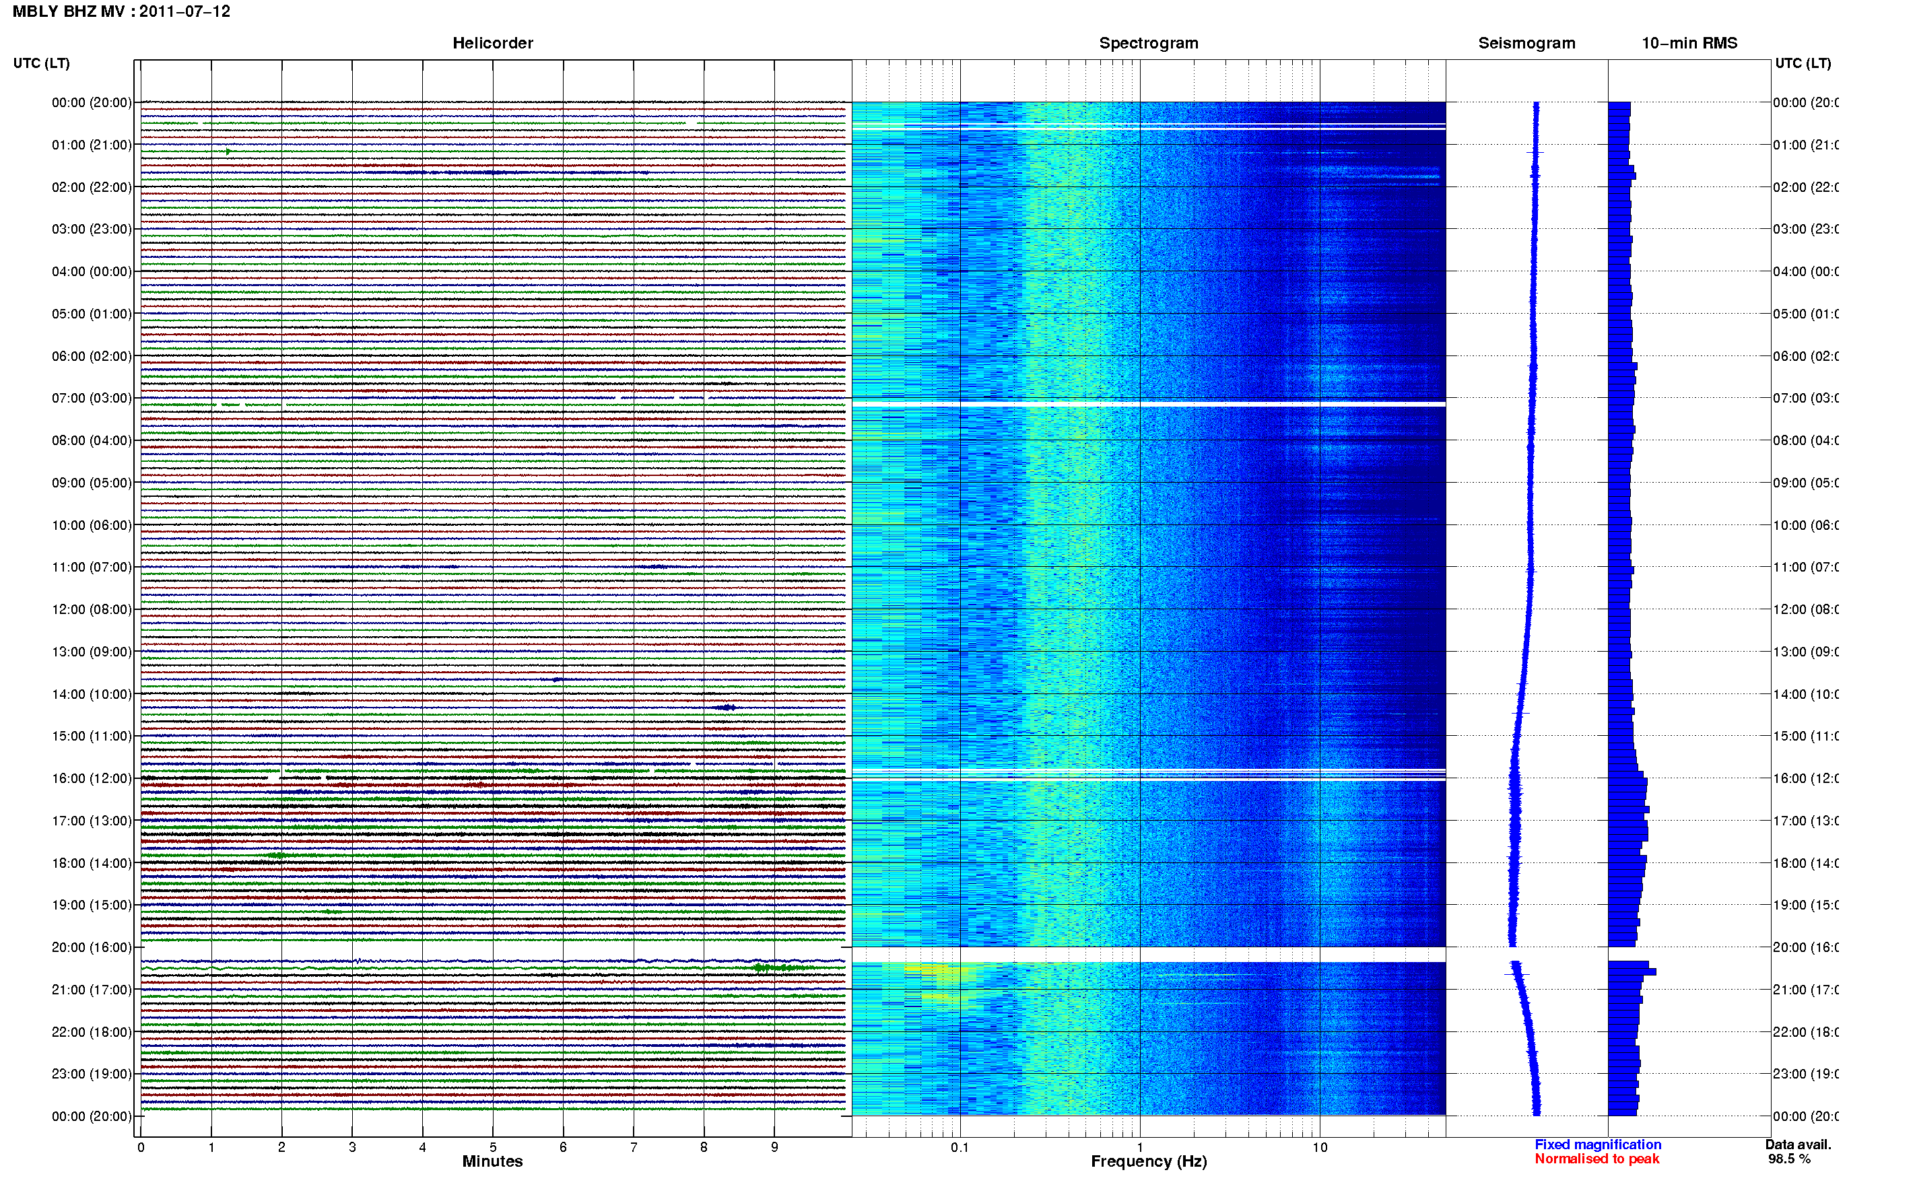Image resolution: width=1915 pixels, height=1197 pixels.
Task: Click the '10-min RMS' panel heading
Action: [1689, 44]
